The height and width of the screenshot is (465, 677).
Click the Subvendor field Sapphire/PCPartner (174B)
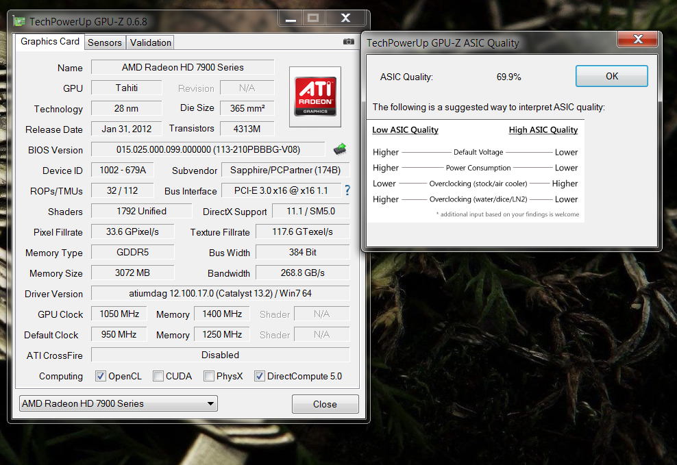pyautogui.click(x=285, y=171)
